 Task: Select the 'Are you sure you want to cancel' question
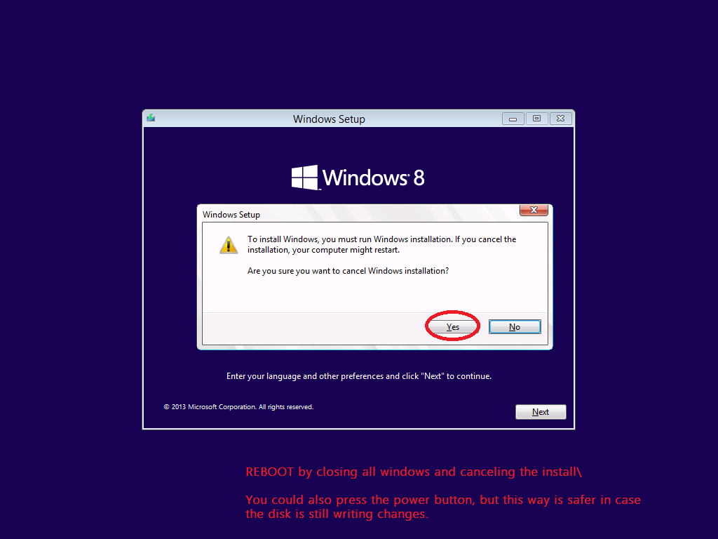click(348, 271)
